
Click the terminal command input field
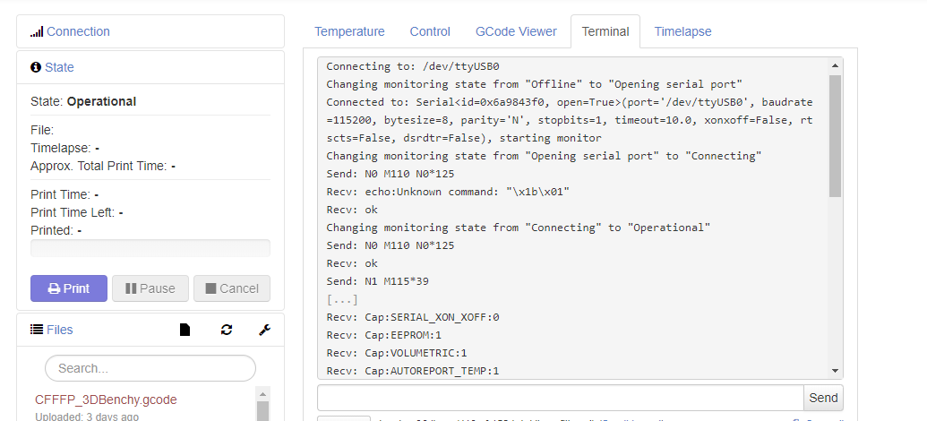pos(560,398)
